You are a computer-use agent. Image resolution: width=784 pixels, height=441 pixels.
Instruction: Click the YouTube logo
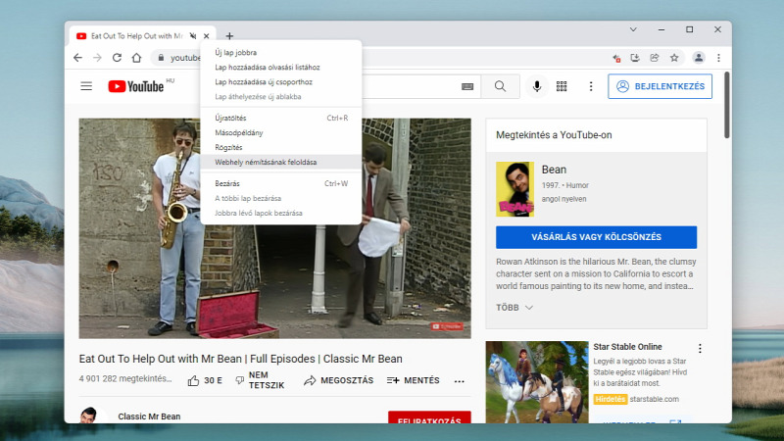click(x=136, y=86)
